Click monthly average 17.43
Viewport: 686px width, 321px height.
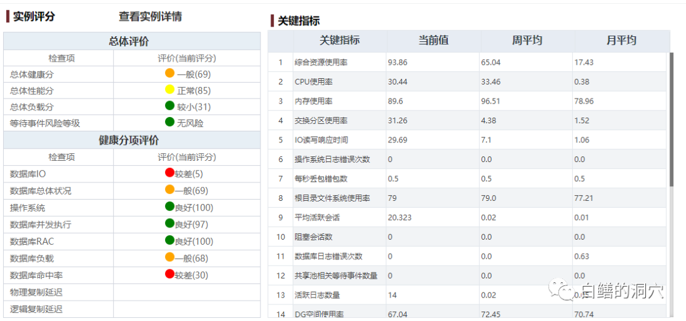pos(584,63)
